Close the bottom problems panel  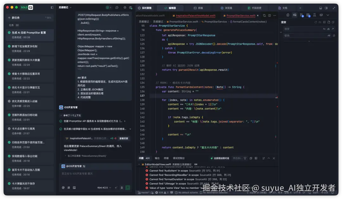[x=274, y=158]
